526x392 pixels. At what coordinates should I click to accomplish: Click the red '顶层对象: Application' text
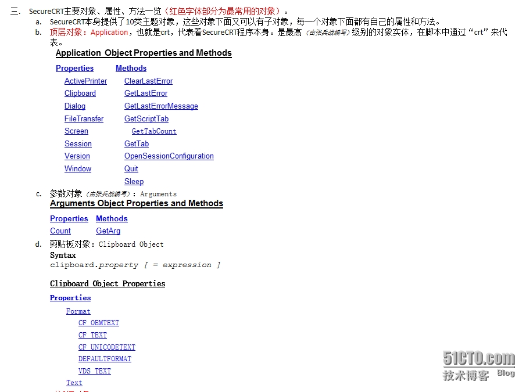[89, 32]
